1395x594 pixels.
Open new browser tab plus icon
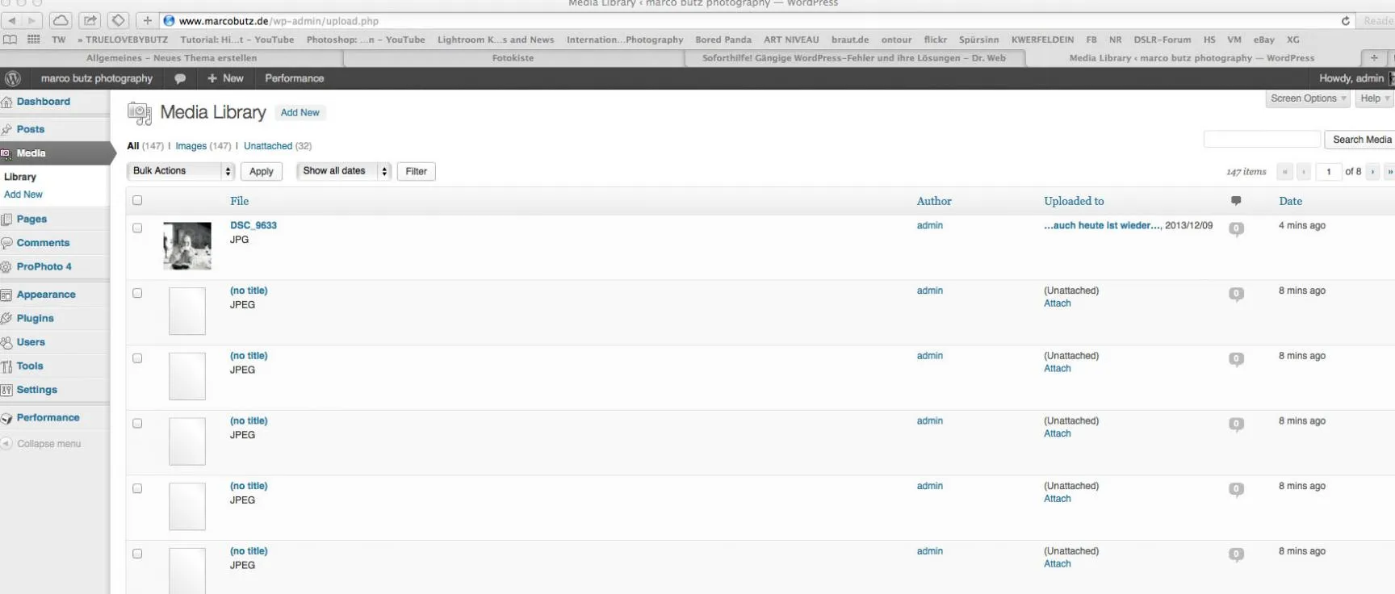1374,58
